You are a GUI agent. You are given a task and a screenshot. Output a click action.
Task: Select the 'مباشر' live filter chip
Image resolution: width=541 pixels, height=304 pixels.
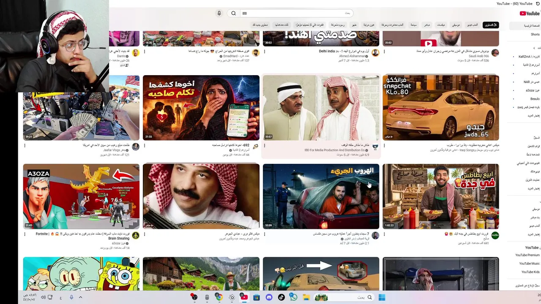click(x=427, y=25)
